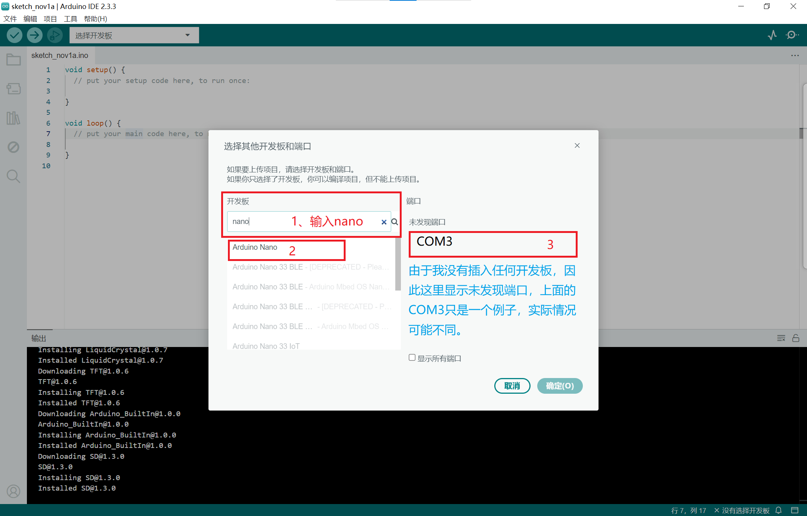Image resolution: width=807 pixels, height=516 pixels.
Task: Click the Verify checkmark button
Action: pyautogui.click(x=15, y=36)
